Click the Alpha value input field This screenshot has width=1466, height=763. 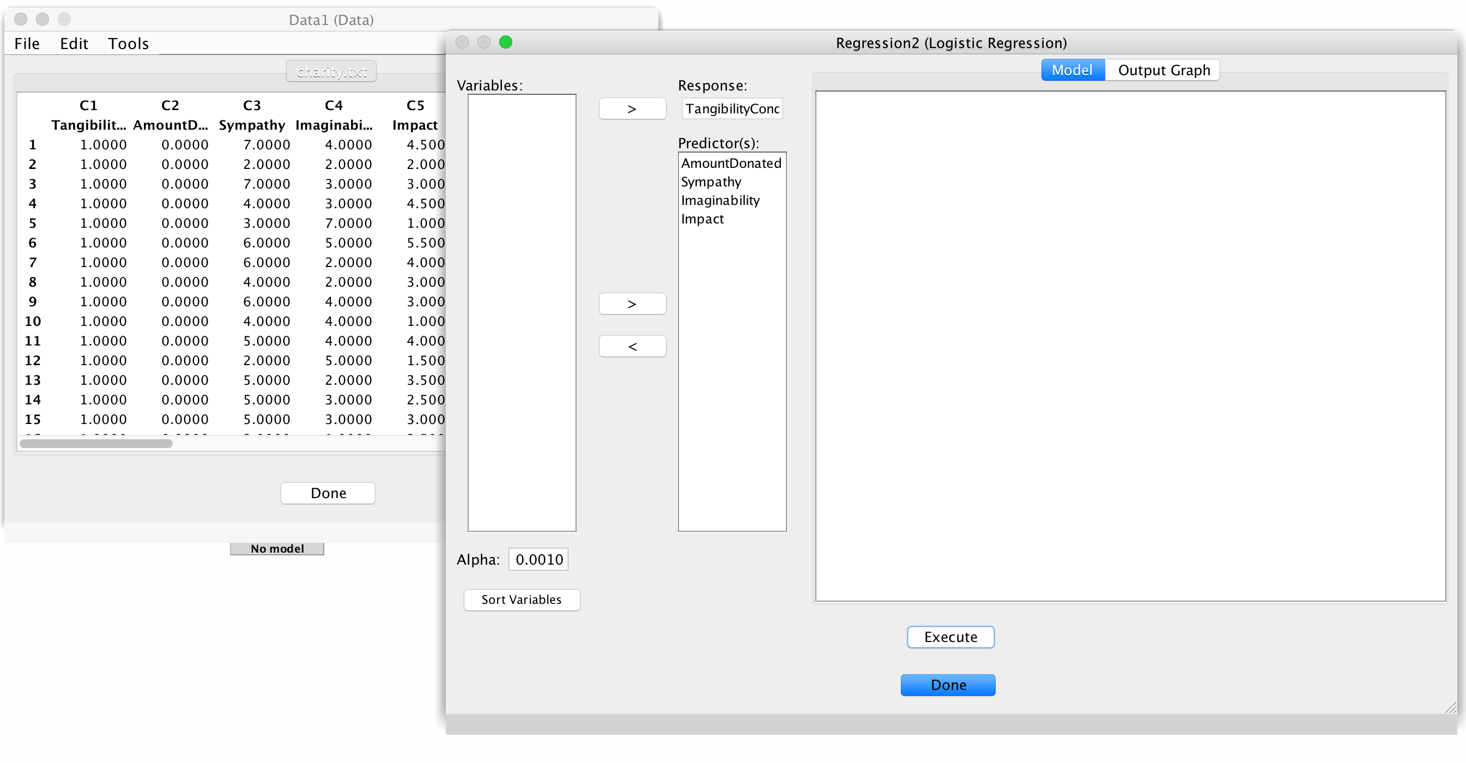[x=537, y=559]
